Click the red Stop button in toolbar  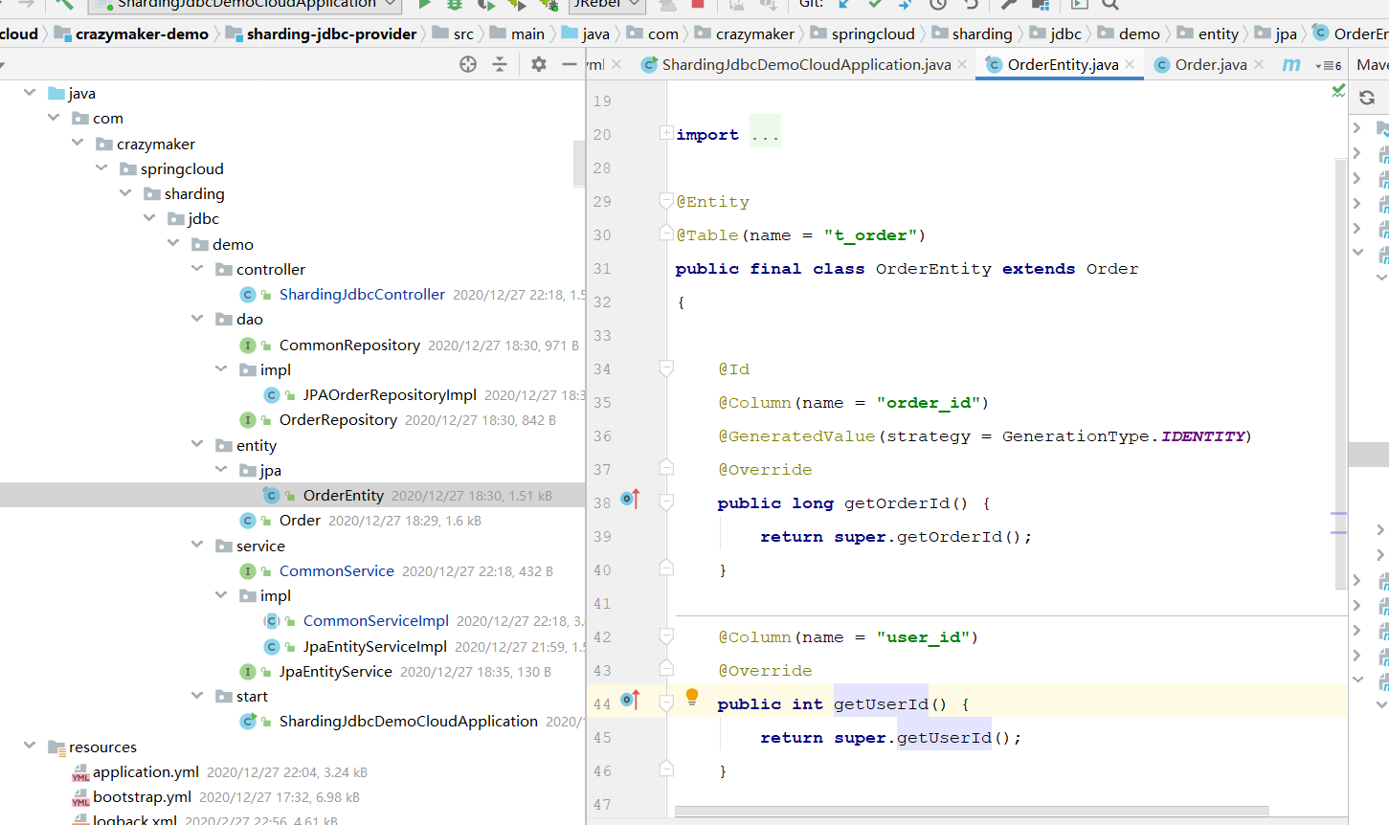[698, 4]
